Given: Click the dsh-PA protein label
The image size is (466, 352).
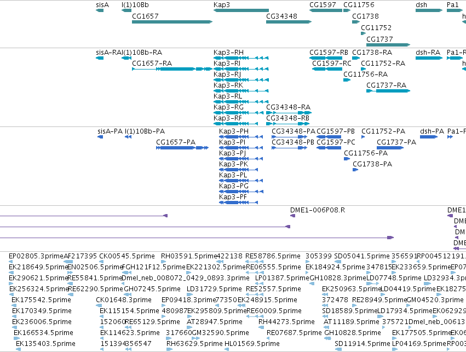Looking at the screenshot, I should tap(433, 131).
